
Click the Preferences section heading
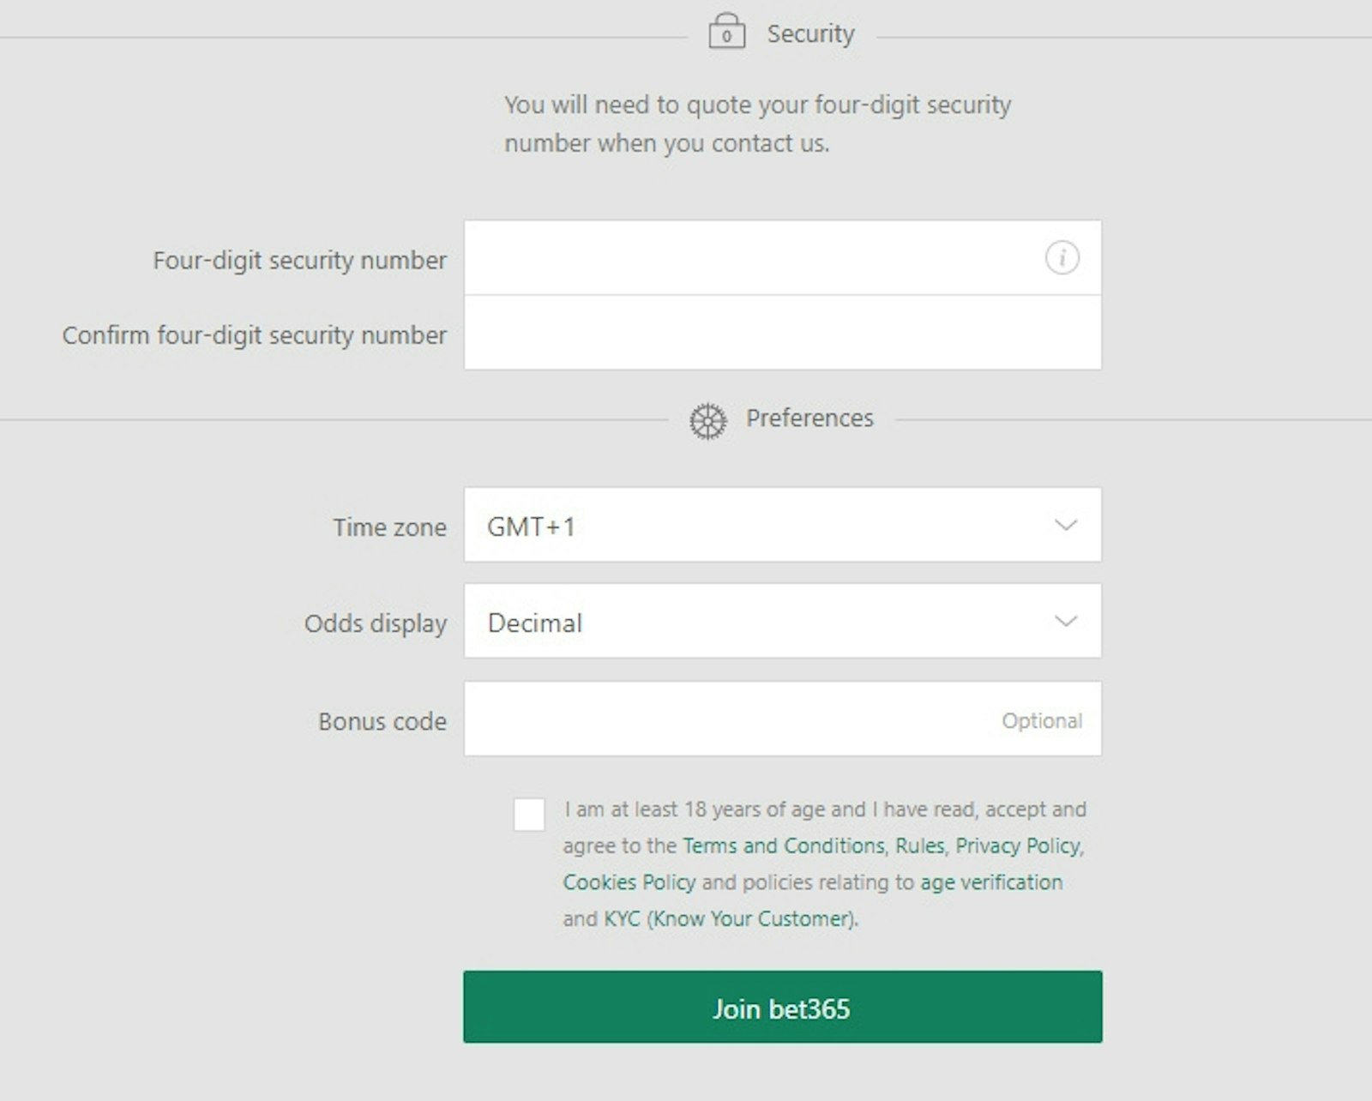[809, 418]
